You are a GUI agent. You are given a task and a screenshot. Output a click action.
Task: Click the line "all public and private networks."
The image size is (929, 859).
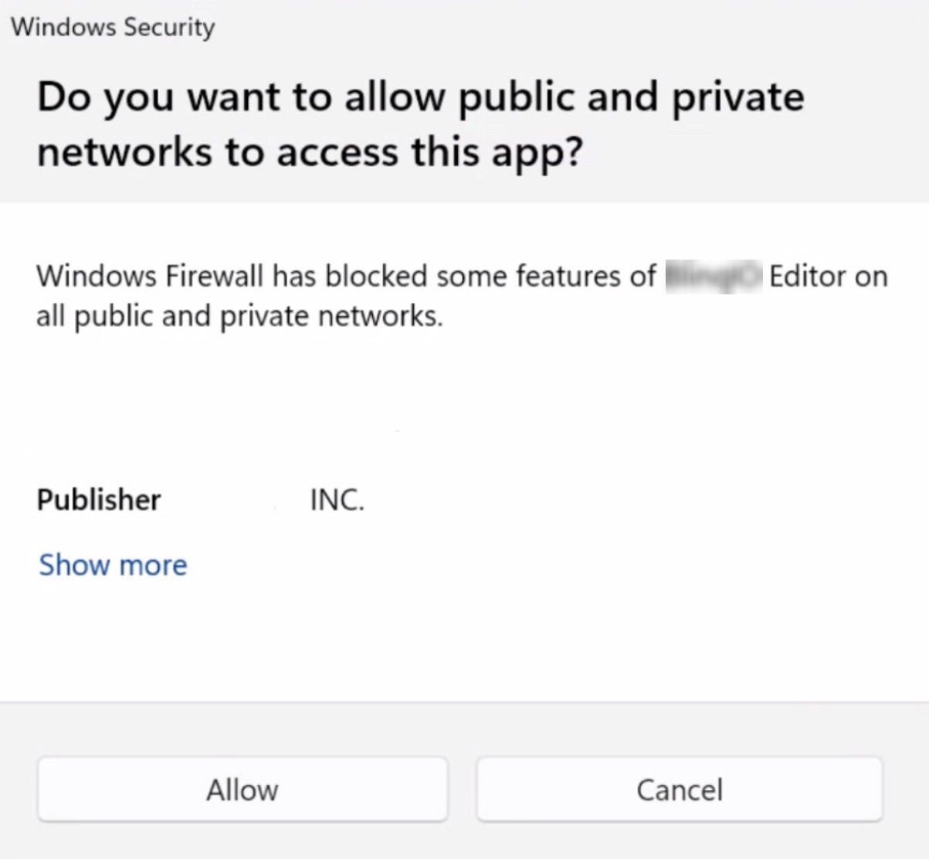pyautogui.click(x=239, y=316)
